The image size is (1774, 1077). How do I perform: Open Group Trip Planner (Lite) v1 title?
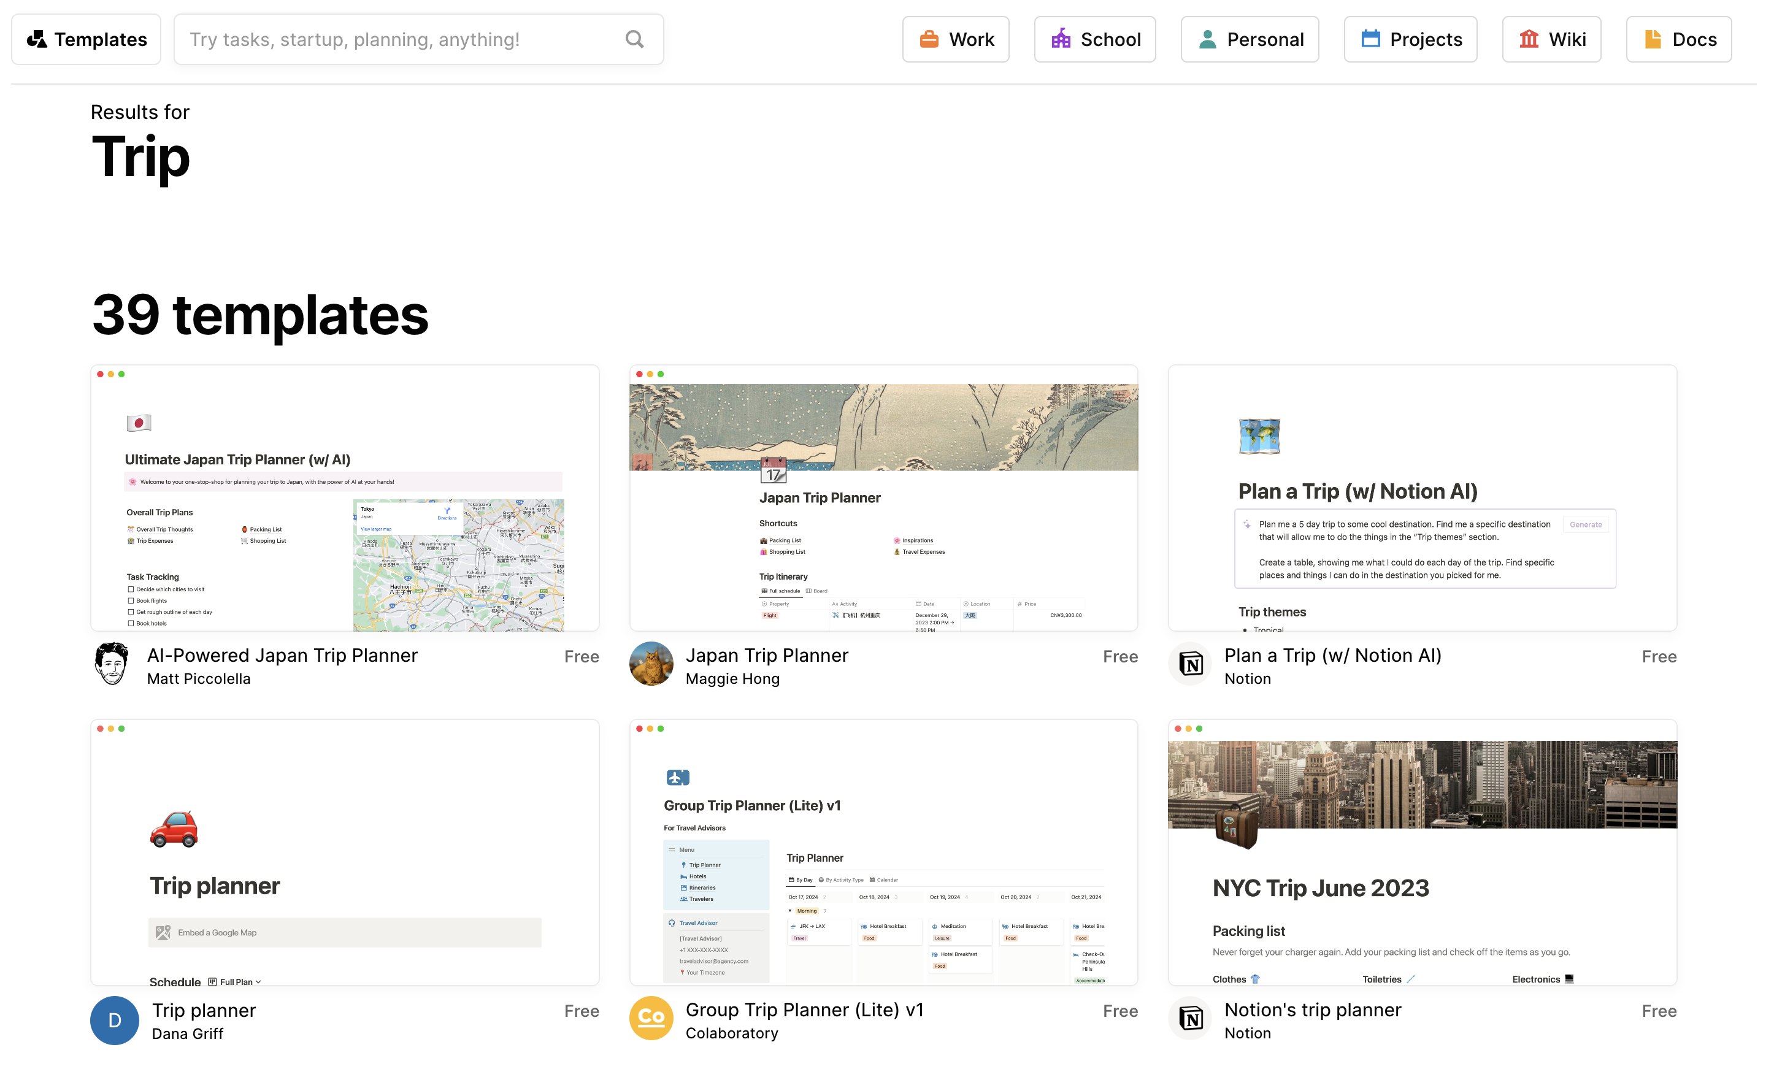coord(804,1010)
